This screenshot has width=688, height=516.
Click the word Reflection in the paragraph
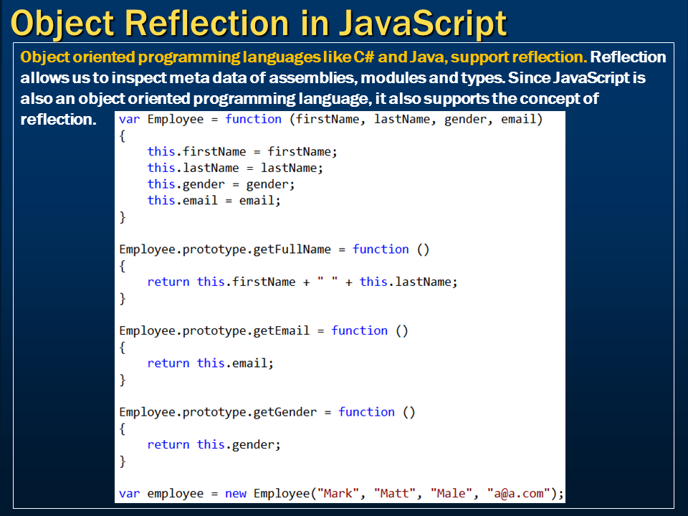[x=627, y=57]
